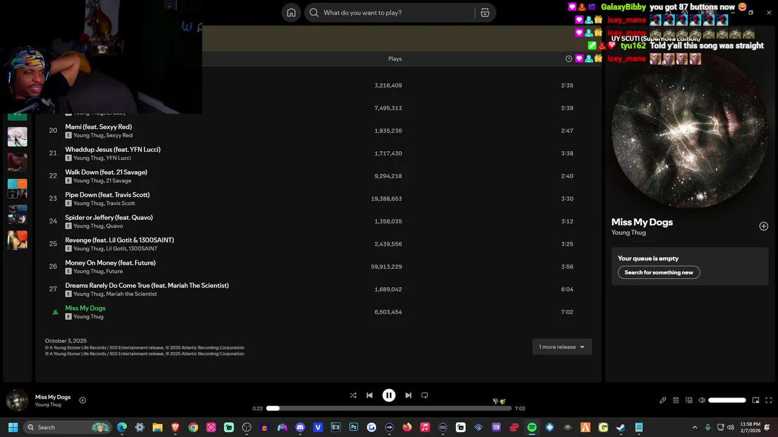
Task: Open artist link Sexyy Red
Action: click(x=119, y=135)
